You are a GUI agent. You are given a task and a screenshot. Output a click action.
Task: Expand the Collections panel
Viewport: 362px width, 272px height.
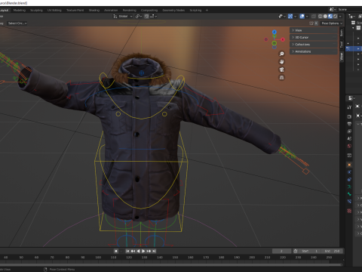point(314,45)
